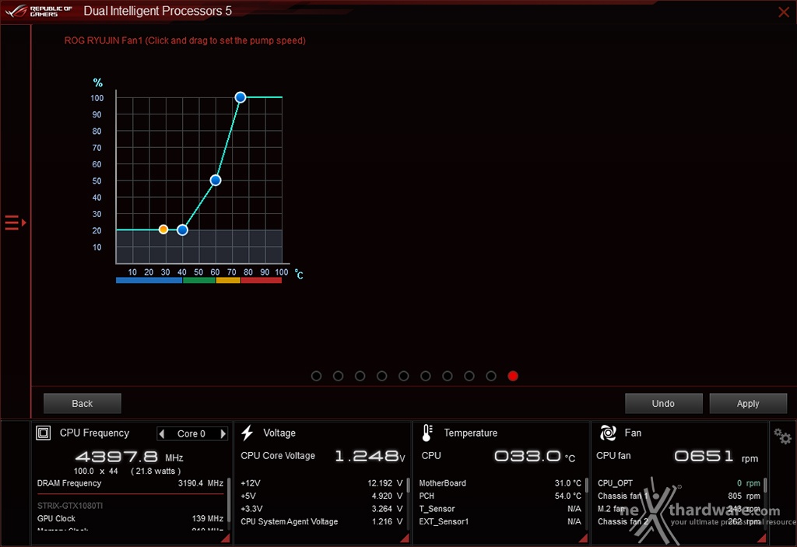
Task: Click the CPU Core Voltage label
Action: [278, 455]
